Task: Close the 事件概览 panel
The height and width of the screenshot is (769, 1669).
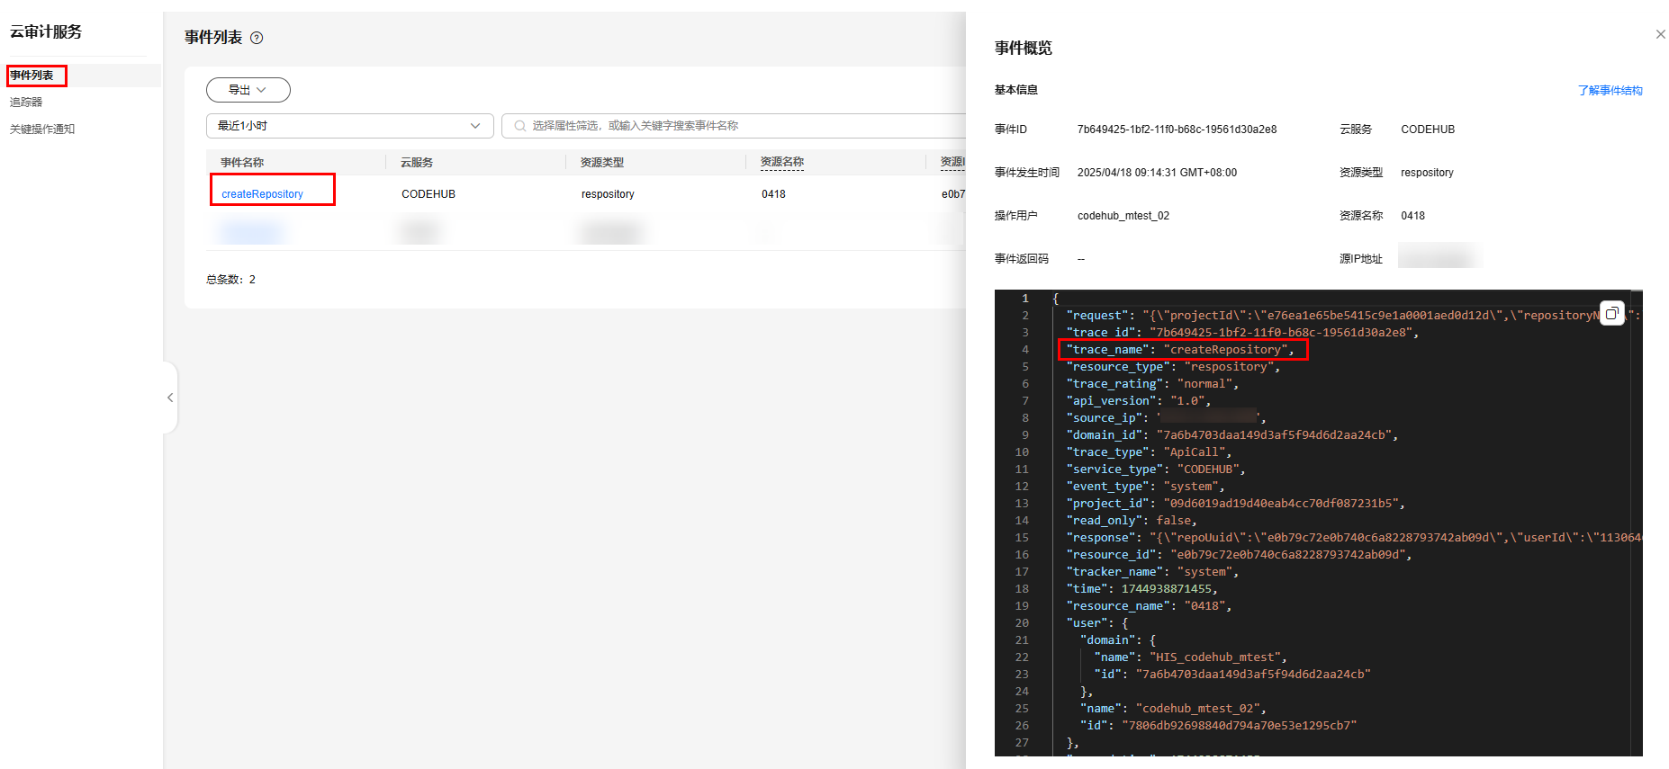Action: pos(1660,34)
